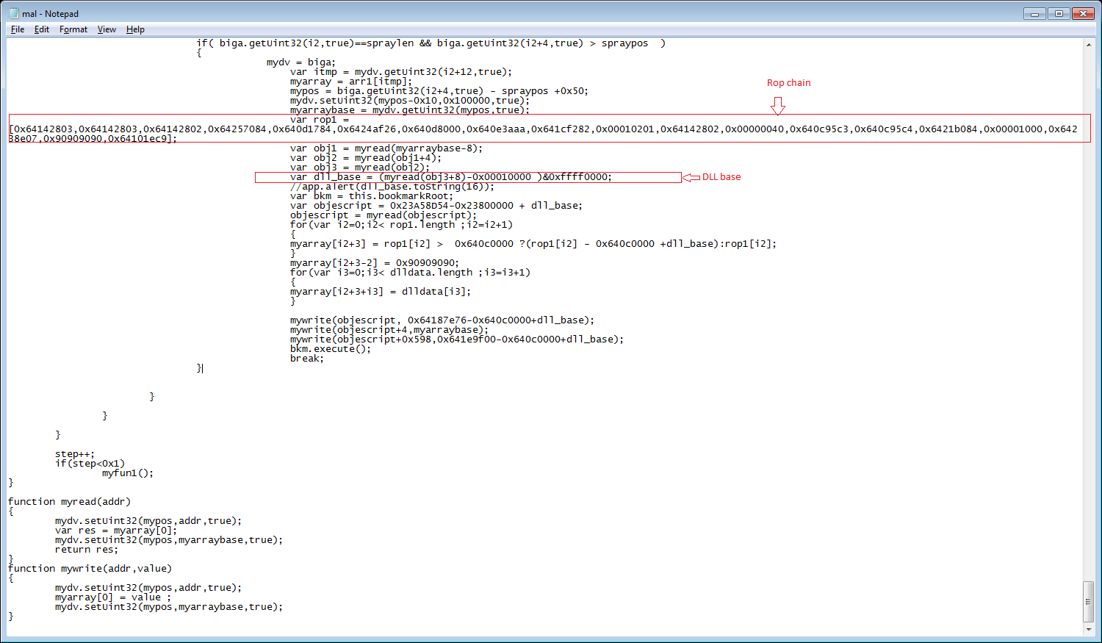This screenshot has height=643, width=1102.
Task: Click the line starting 'var itmp = mydv.getUint32'
Action: [x=401, y=72]
